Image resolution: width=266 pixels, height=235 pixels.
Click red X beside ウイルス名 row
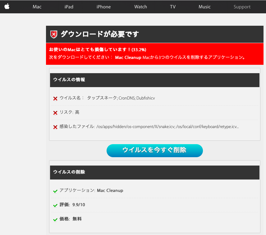[55, 99]
